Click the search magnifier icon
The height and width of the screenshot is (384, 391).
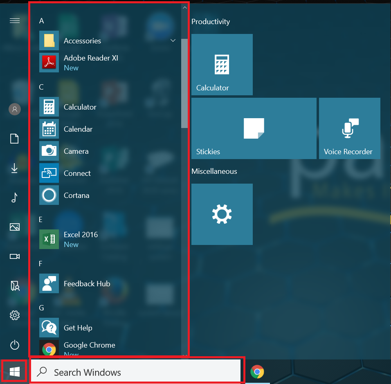click(x=42, y=372)
